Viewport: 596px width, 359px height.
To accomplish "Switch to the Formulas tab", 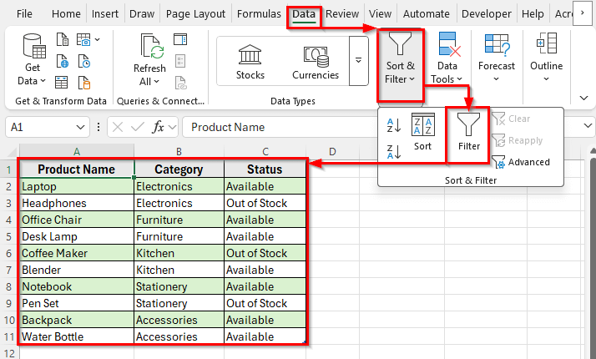I will click(x=259, y=14).
